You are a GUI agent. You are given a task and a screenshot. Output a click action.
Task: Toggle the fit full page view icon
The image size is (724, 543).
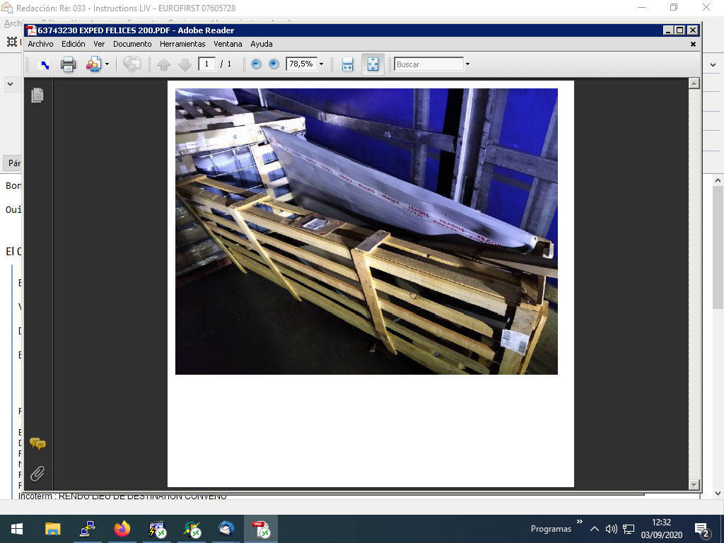pos(373,64)
